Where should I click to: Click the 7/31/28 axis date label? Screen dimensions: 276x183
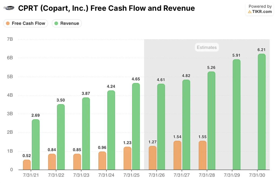click(207, 175)
